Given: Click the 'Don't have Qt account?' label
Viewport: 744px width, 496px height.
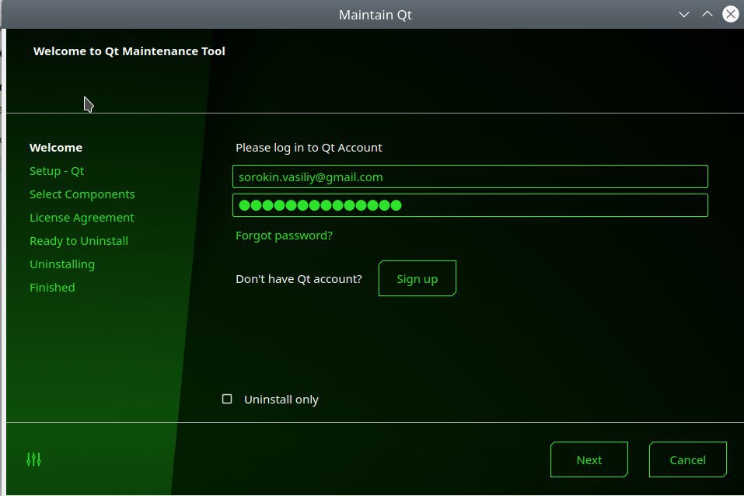Looking at the screenshot, I should [299, 278].
